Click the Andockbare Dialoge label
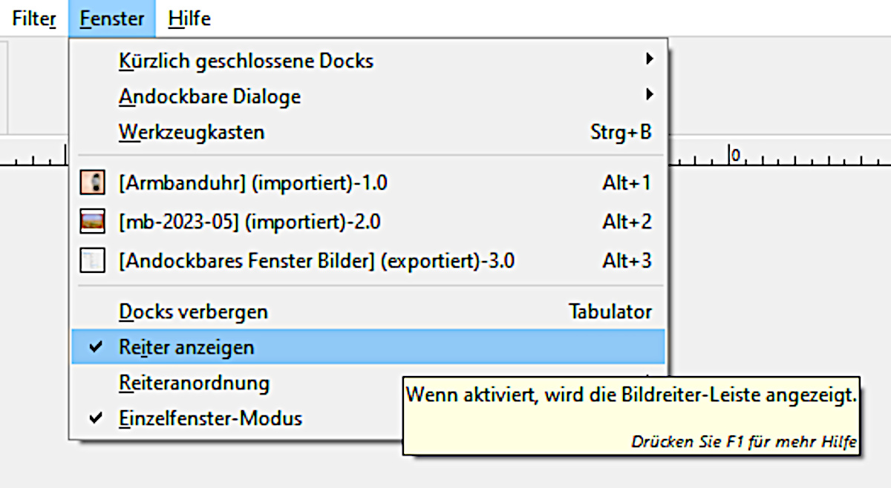Viewport: 891px width, 488px height. (209, 96)
